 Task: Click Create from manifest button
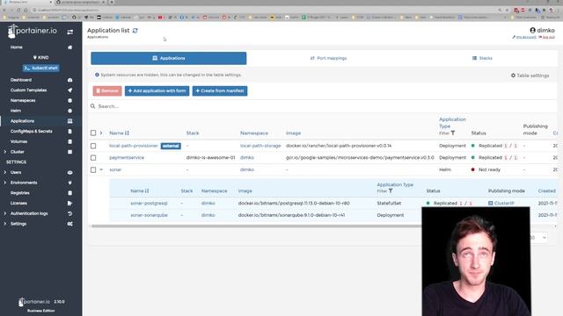pos(220,91)
